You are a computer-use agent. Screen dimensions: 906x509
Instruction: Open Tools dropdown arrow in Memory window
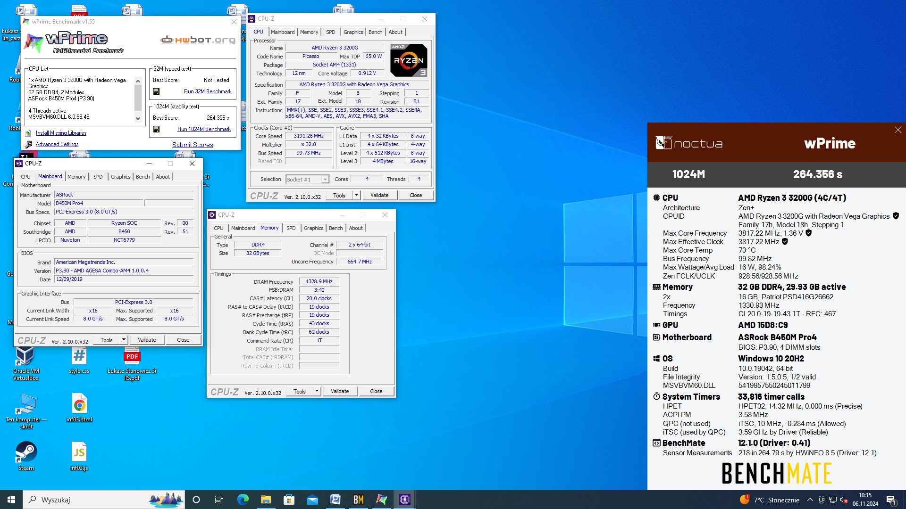pos(317,391)
